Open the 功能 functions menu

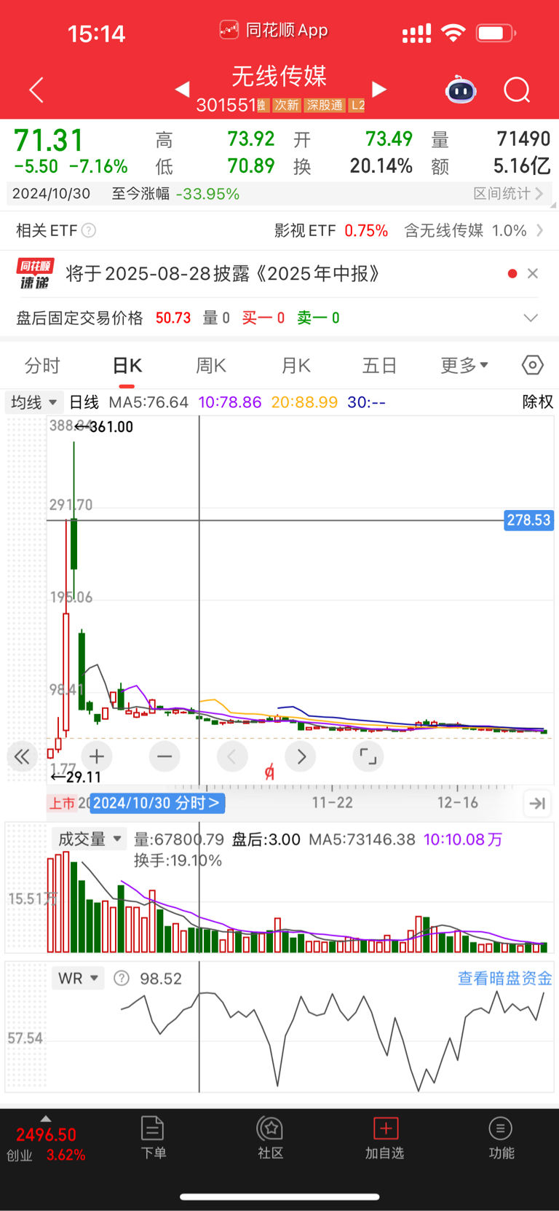pyautogui.click(x=501, y=1137)
